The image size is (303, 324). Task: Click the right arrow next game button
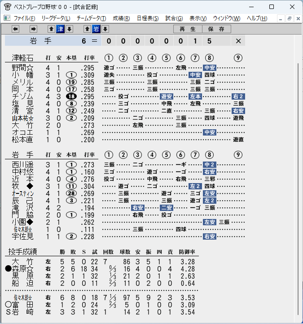33,29
